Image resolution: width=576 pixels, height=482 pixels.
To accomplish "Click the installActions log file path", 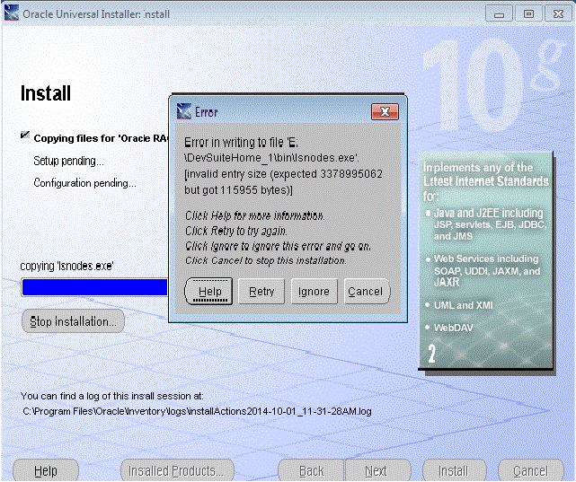I will coord(197,411).
